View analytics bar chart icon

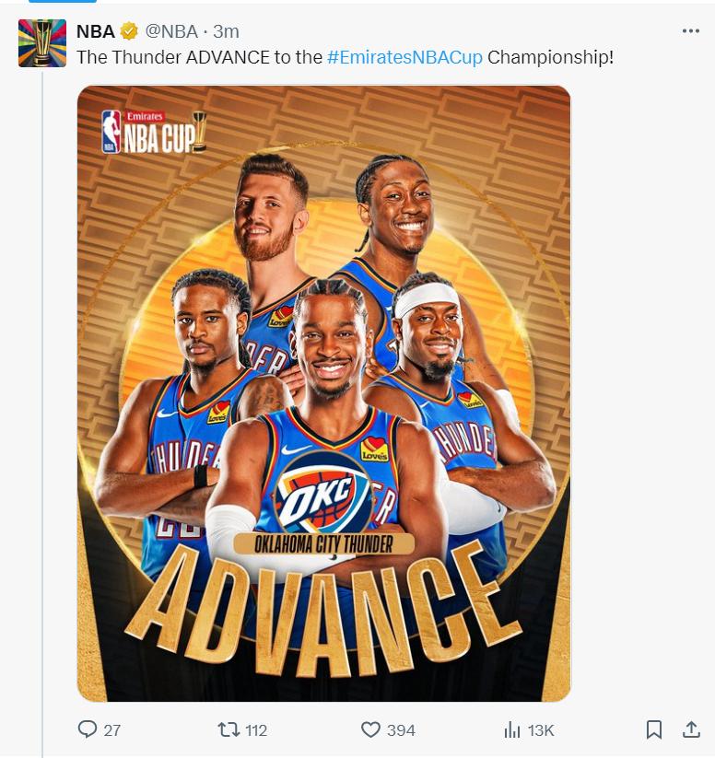[x=511, y=729]
